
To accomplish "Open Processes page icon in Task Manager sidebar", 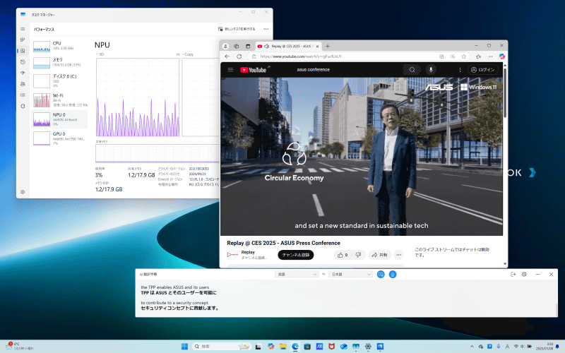I will tap(23, 40).
